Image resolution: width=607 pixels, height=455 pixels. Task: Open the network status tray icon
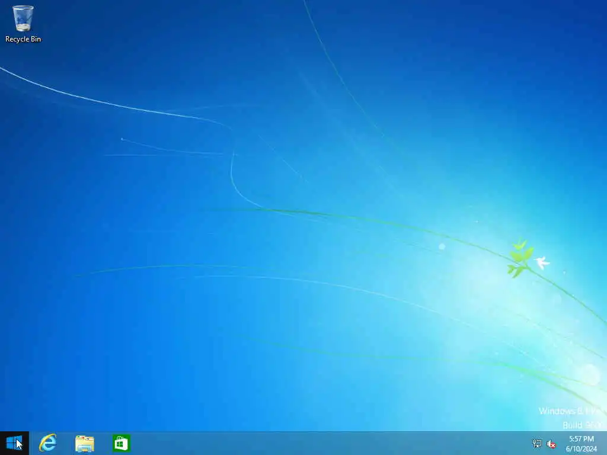pyautogui.click(x=536, y=443)
